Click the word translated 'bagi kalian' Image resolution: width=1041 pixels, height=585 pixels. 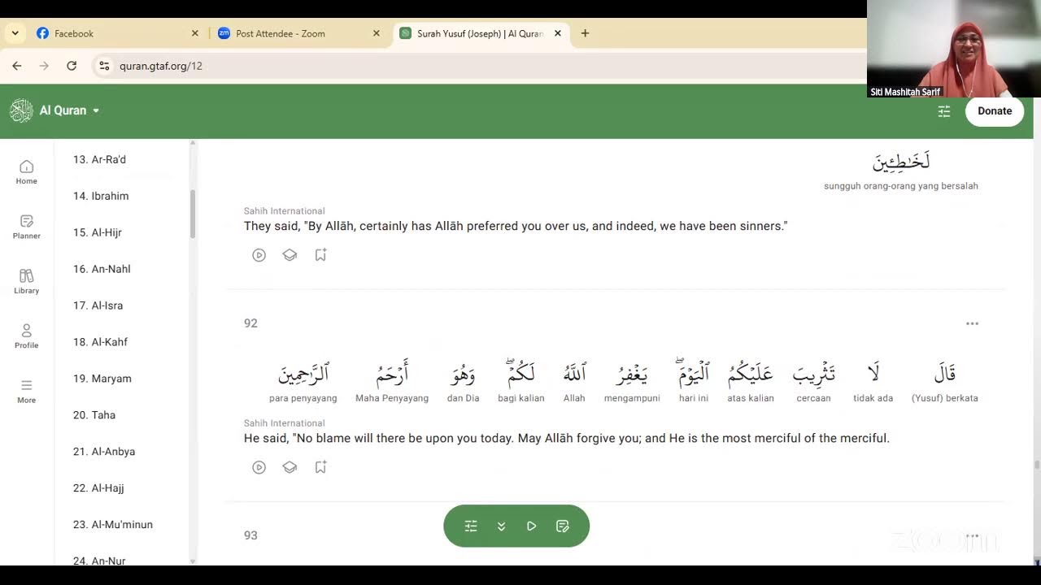tap(521, 371)
